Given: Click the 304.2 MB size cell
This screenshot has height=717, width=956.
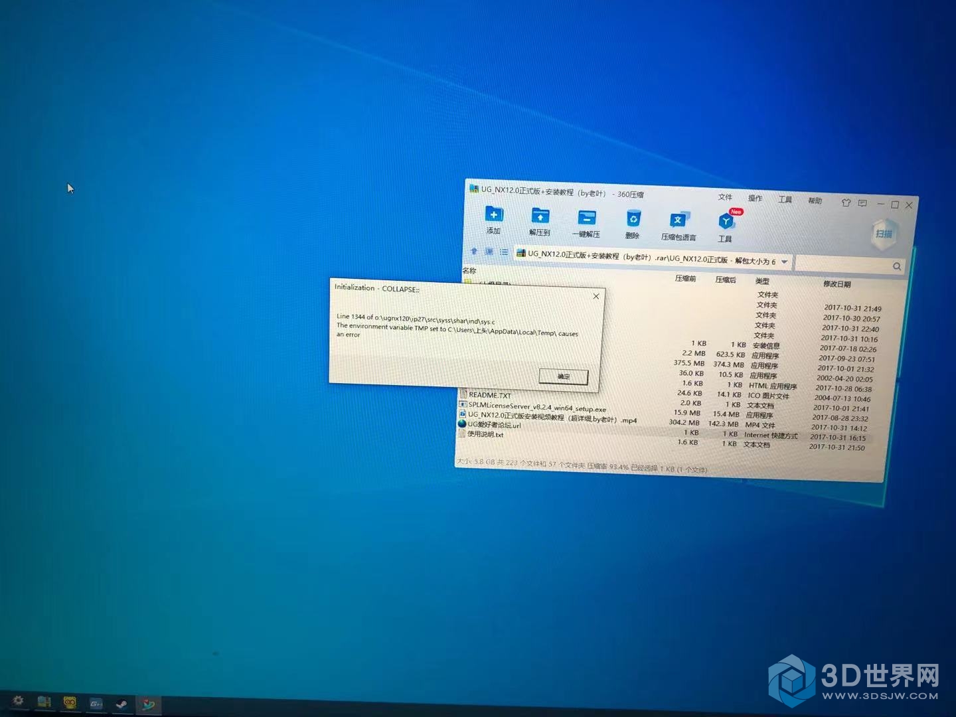Looking at the screenshot, I should (x=684, y=422).
